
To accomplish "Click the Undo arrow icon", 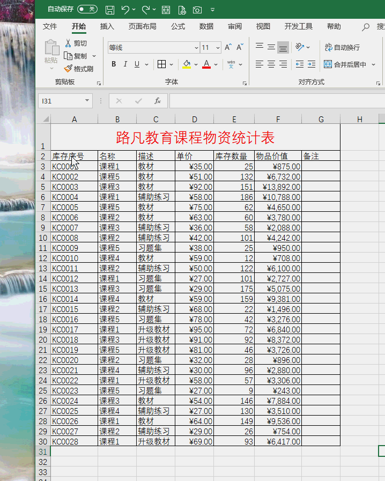I will point(125,10).
